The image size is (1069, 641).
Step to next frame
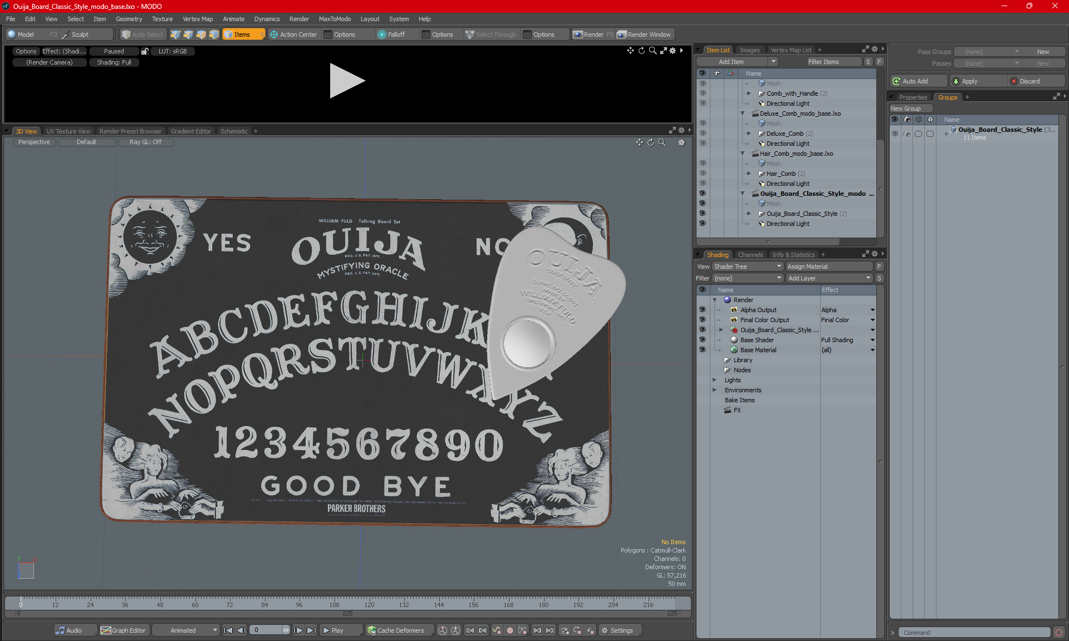coord(298,630)
